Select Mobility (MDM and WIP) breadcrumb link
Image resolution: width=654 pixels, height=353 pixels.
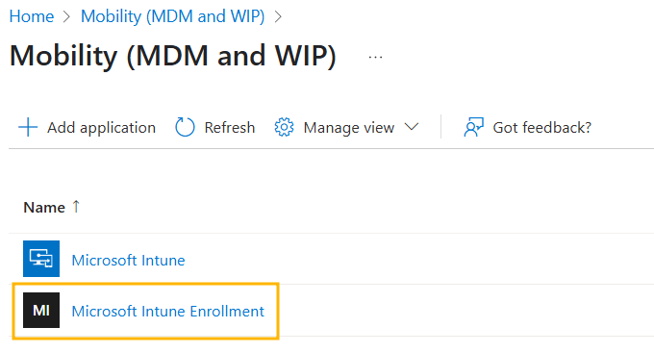pos(173,16)
